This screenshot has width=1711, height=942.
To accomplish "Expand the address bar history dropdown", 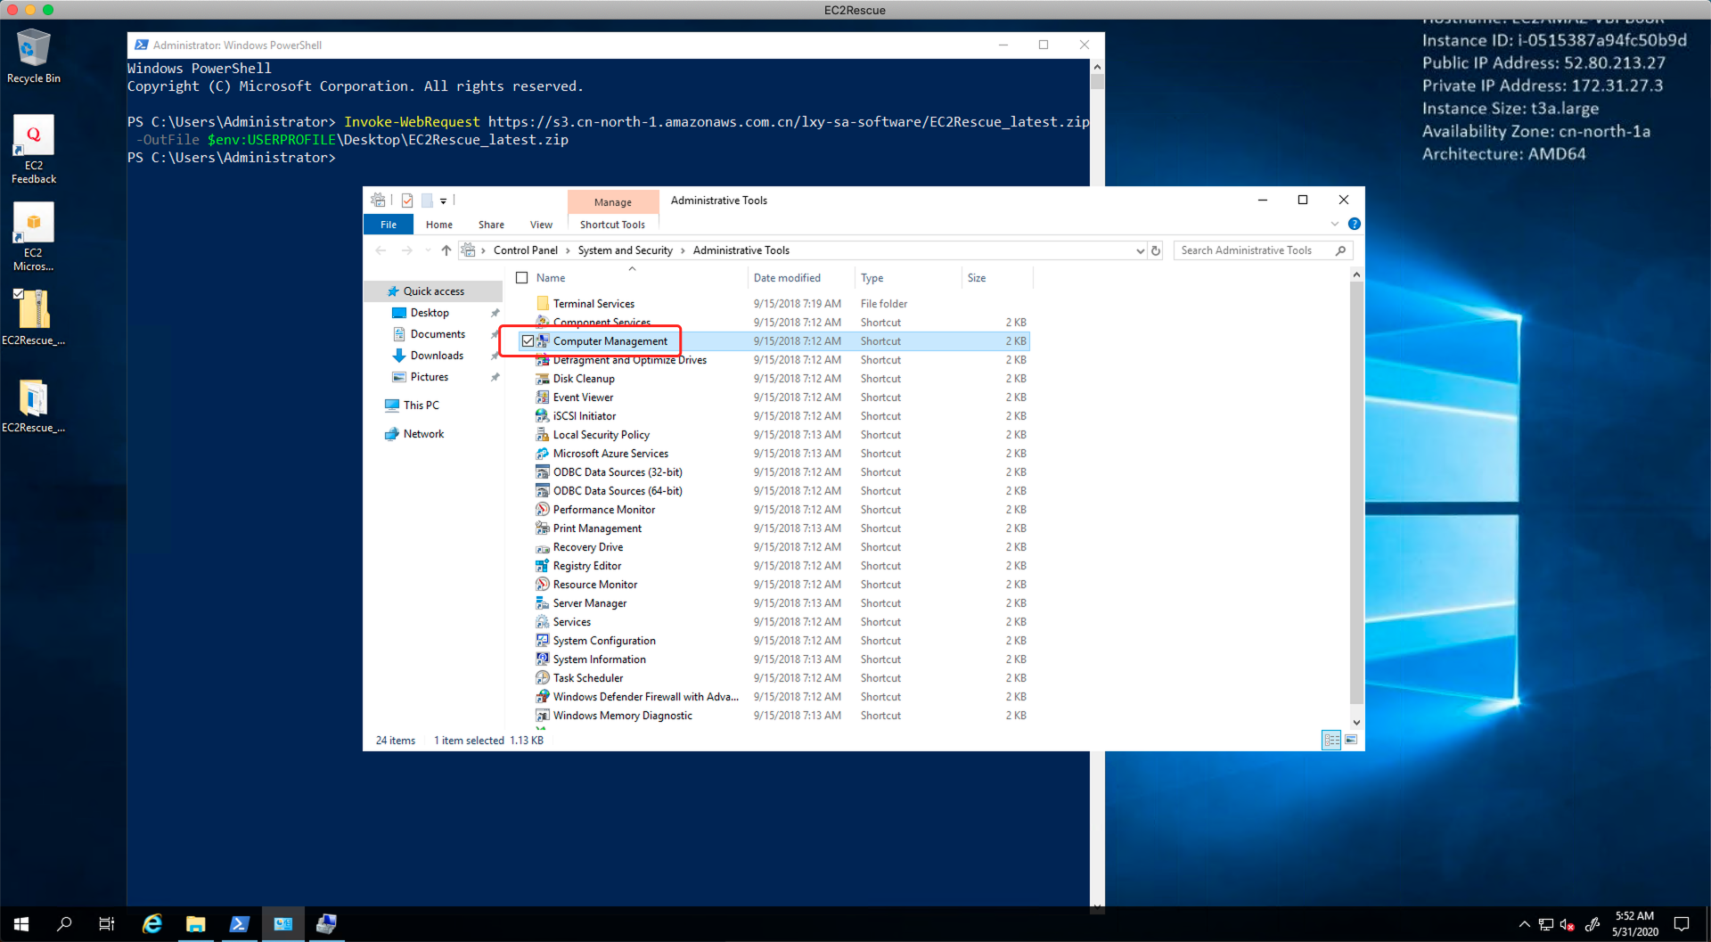I will point(1140,251).
